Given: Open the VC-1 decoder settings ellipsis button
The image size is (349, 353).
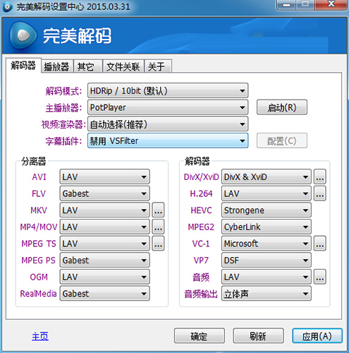Looking at the screenshot, I should [320, 244].
